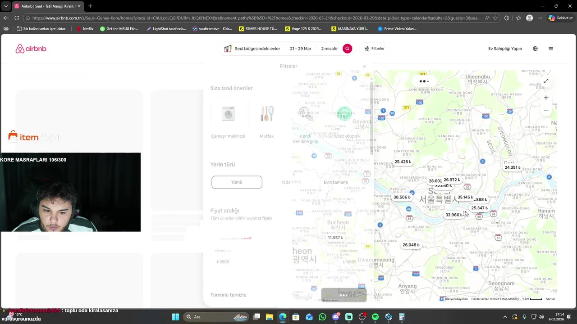
Task: Select the 33.966 ₺ map price marker
Action: point(453,215)
